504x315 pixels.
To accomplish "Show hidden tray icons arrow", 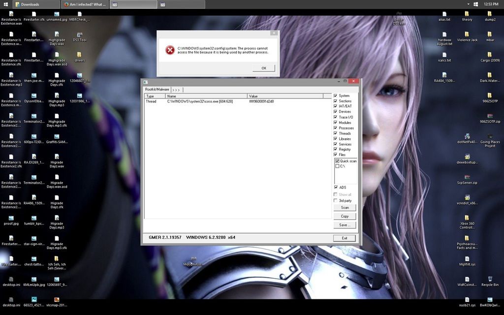I will click(468, 4).
